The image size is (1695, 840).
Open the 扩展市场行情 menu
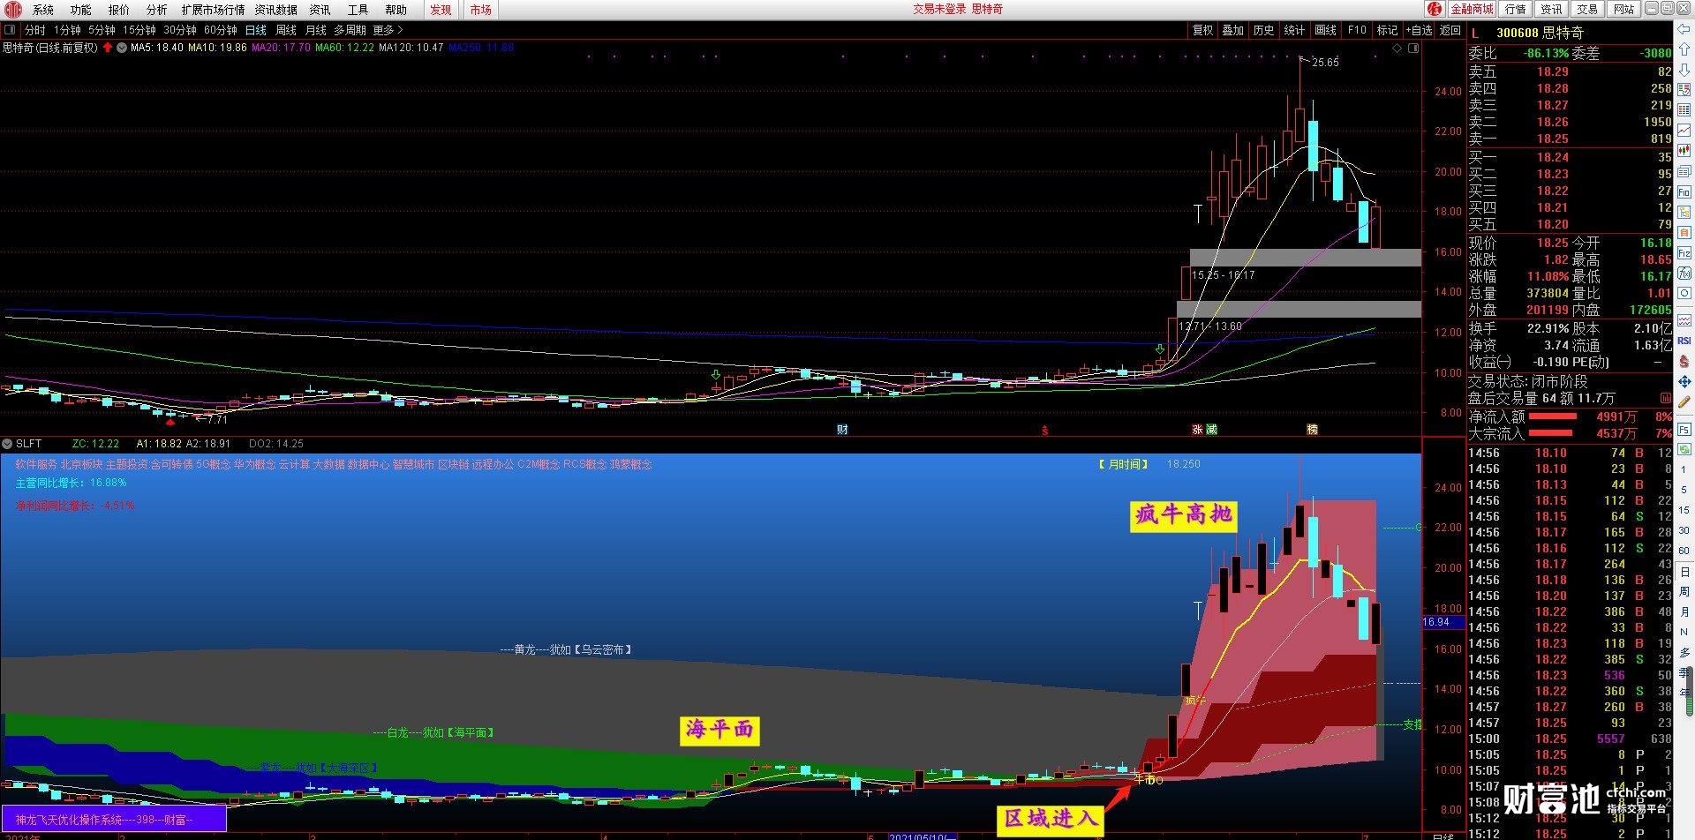click(214, 10)
